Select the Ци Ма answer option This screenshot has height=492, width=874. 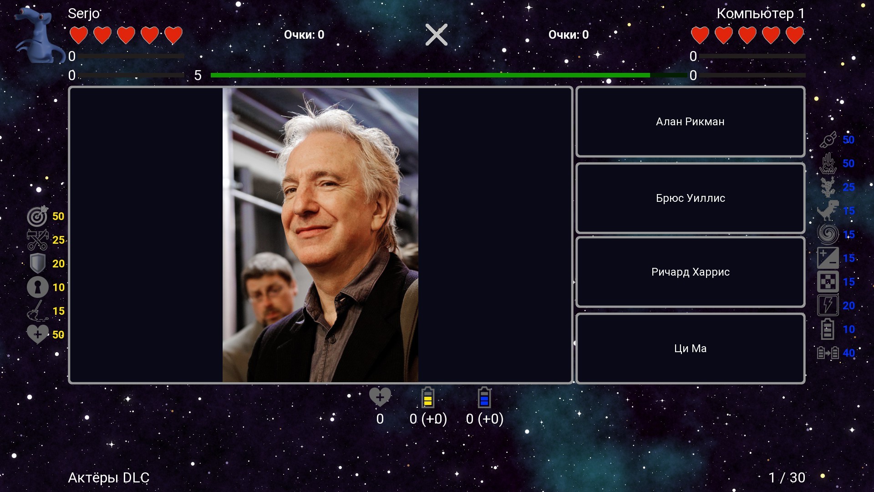(x=690, y=348)
